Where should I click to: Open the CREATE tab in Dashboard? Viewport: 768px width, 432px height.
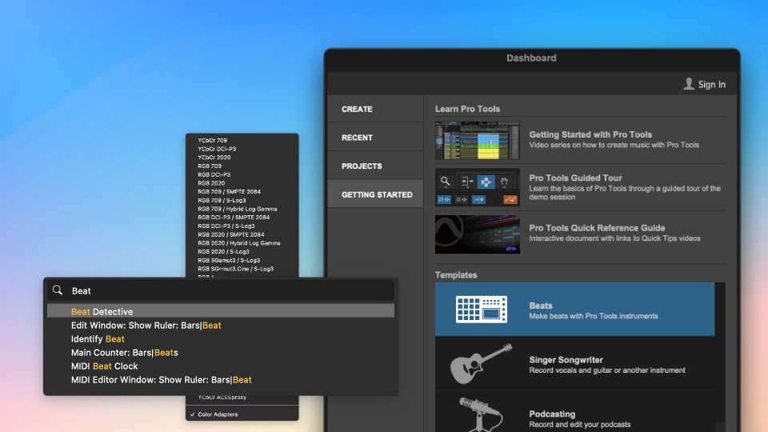[x=375, y=109]
